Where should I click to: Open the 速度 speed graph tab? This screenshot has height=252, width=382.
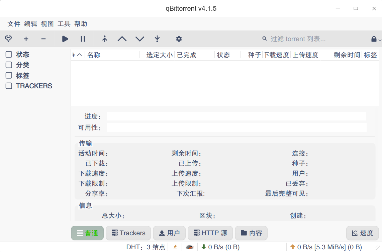(x=363, y=233)
